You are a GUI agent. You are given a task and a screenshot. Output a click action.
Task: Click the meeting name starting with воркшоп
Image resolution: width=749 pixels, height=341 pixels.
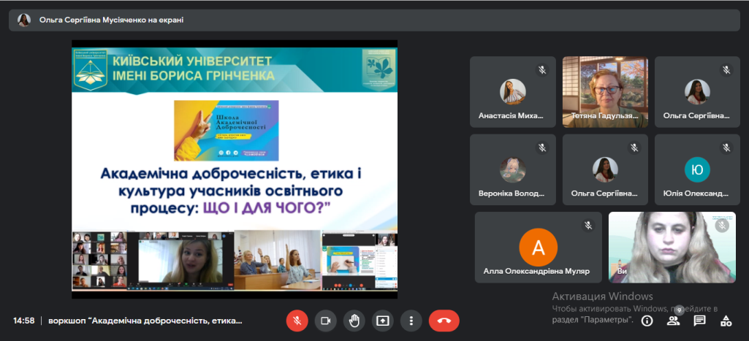146,321
